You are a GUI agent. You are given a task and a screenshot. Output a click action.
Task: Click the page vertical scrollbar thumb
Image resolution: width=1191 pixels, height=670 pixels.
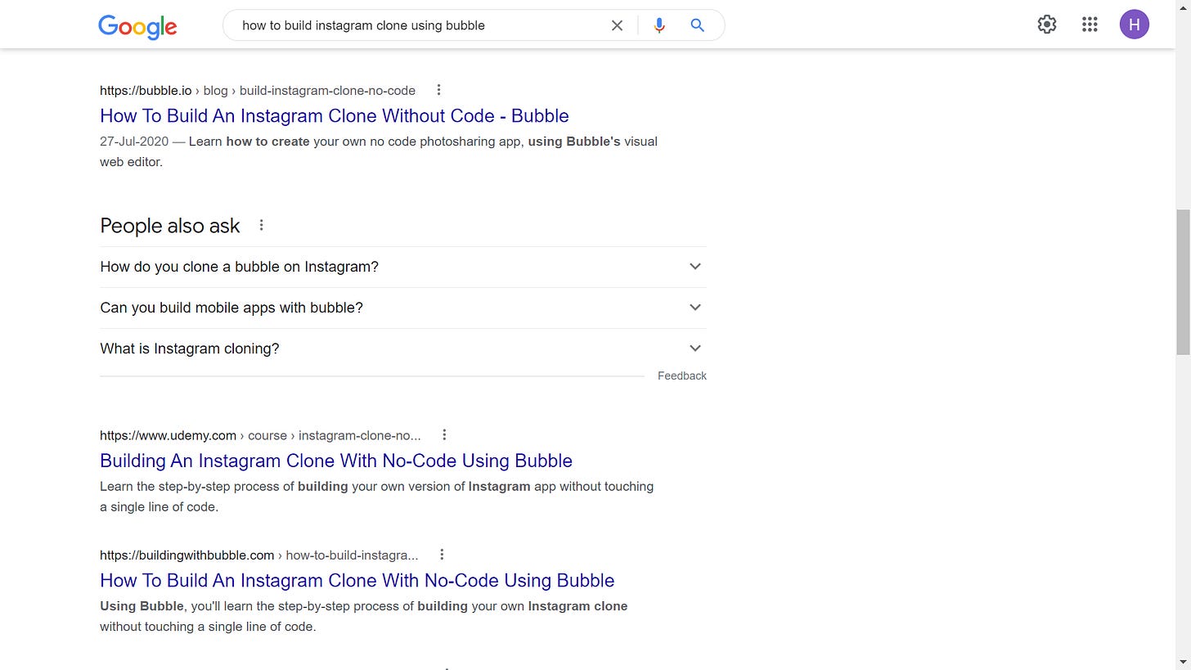point(1183,282)
